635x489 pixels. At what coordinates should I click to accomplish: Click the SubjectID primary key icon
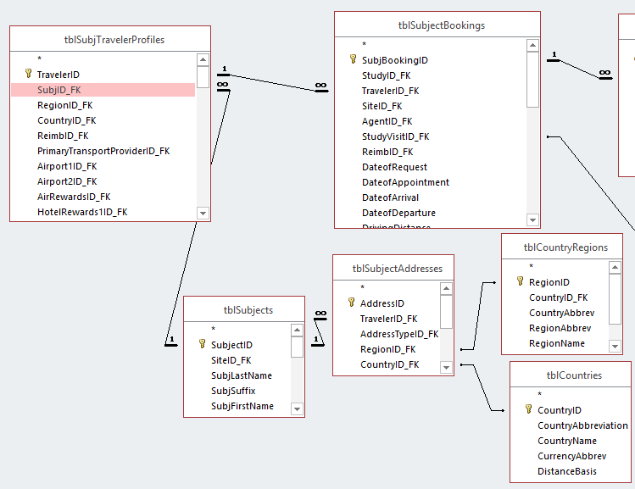tap(202, 344)
